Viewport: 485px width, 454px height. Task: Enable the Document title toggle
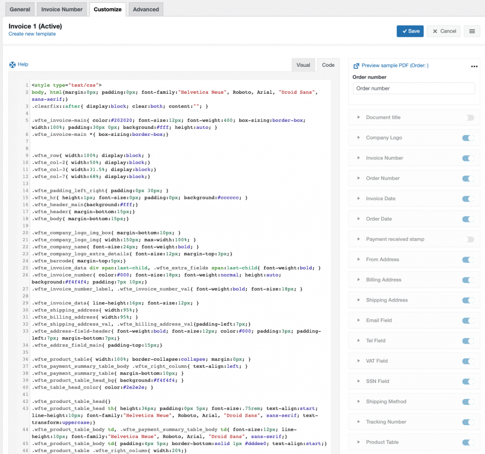tap(468, 117)
